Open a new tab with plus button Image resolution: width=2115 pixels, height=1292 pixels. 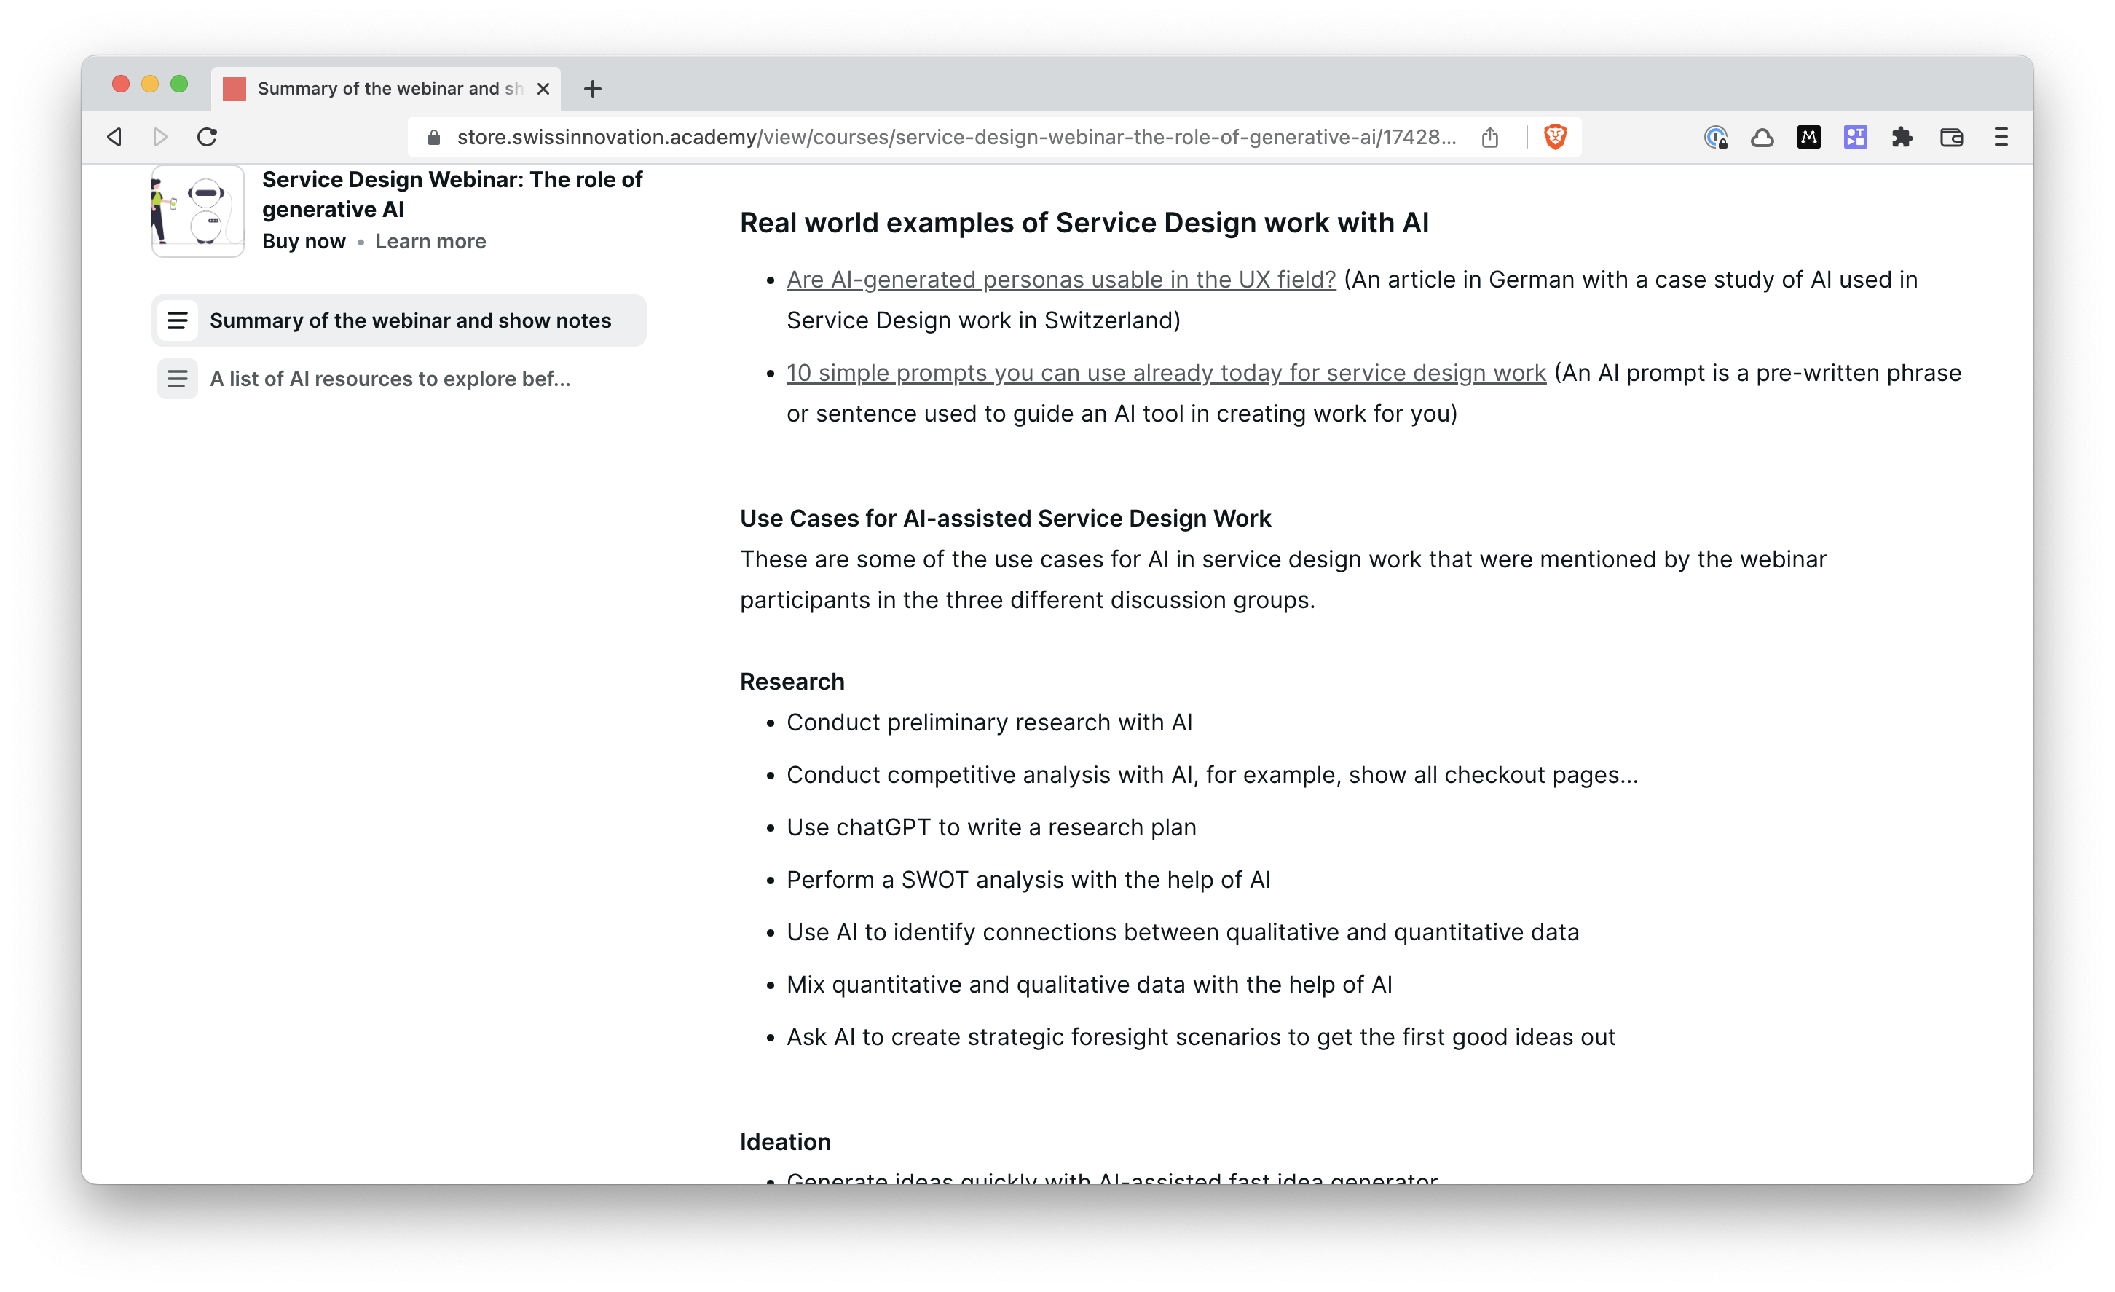[x=592, y=88]
